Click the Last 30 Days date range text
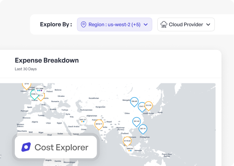The height and width of the screenshot is (166, 234). [x=26, y=69]
